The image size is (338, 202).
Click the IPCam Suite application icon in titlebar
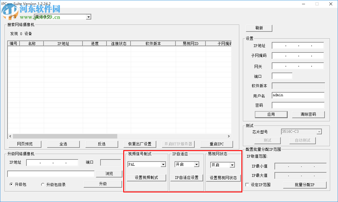[x=3, y=4]
